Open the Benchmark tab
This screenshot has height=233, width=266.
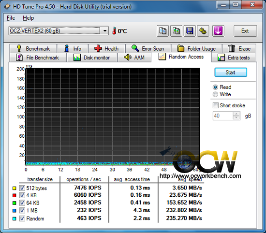pos(33,48)
